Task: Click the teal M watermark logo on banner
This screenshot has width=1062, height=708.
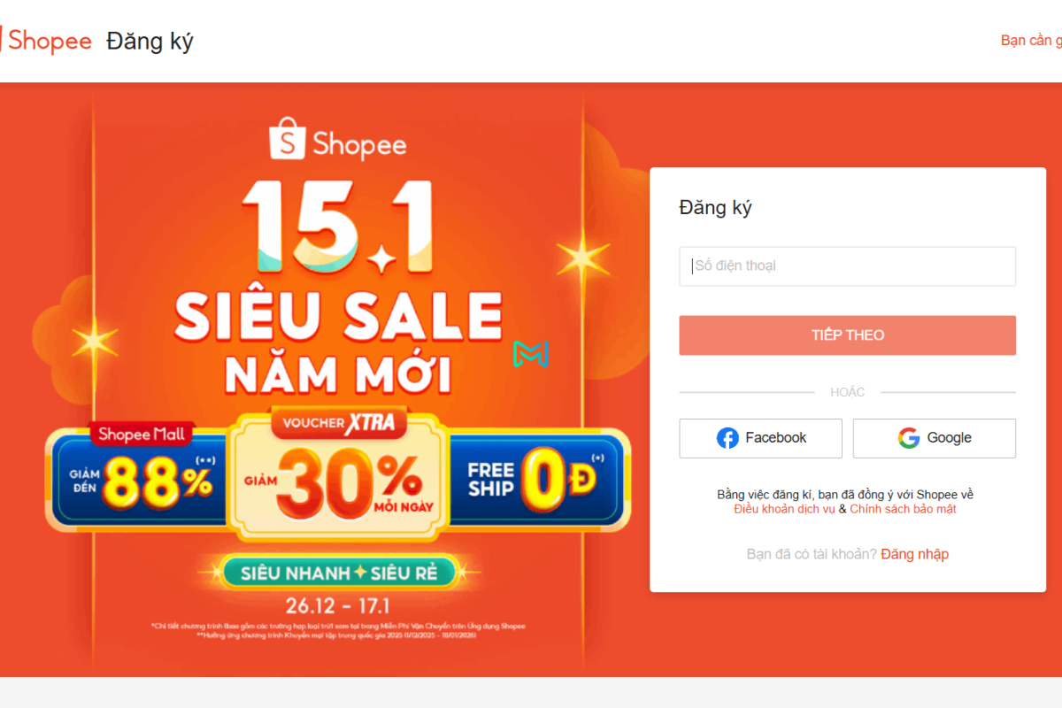Action: click(530, 355)
